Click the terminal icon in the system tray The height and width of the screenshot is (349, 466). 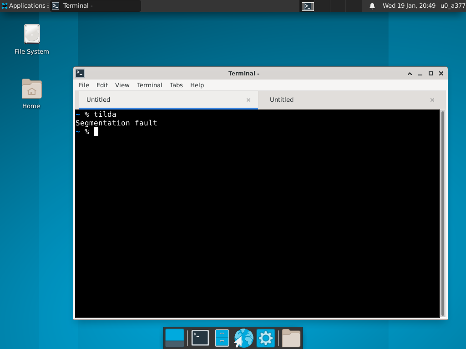(308, 6)
